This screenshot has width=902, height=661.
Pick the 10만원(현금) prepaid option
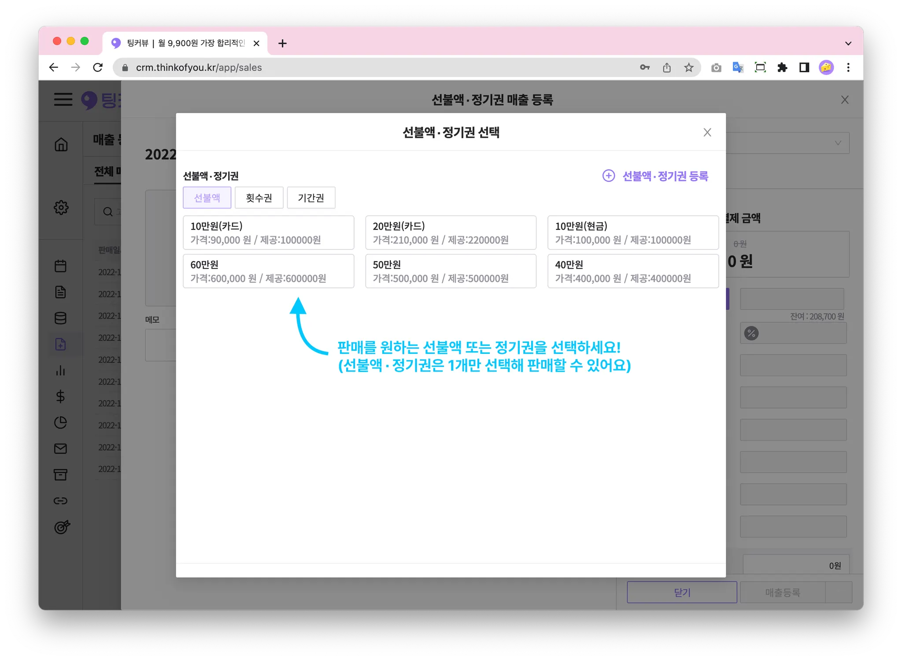(633, 232)
